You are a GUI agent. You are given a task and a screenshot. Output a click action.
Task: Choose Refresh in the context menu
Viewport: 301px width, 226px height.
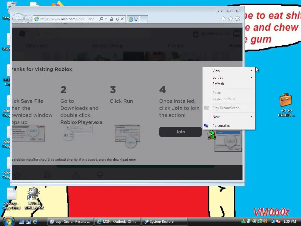[x=229, y=84]
